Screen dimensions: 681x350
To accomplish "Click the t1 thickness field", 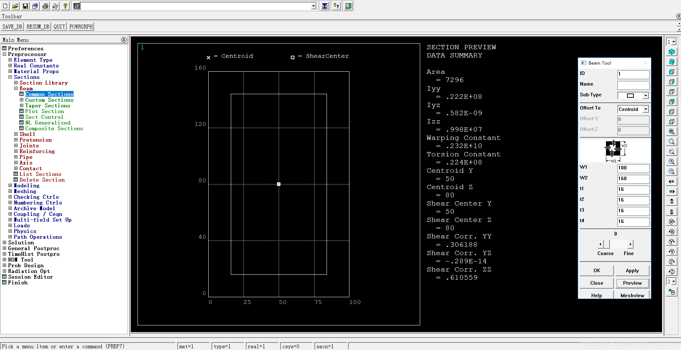I will tap(633, 189).
